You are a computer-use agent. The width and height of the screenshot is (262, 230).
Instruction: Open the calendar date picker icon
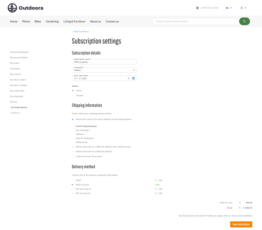133,78
